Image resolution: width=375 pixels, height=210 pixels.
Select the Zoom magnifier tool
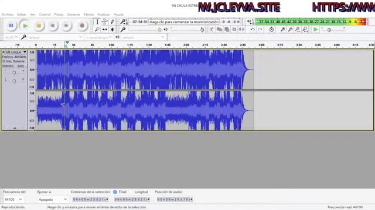[x=97, y=30]
